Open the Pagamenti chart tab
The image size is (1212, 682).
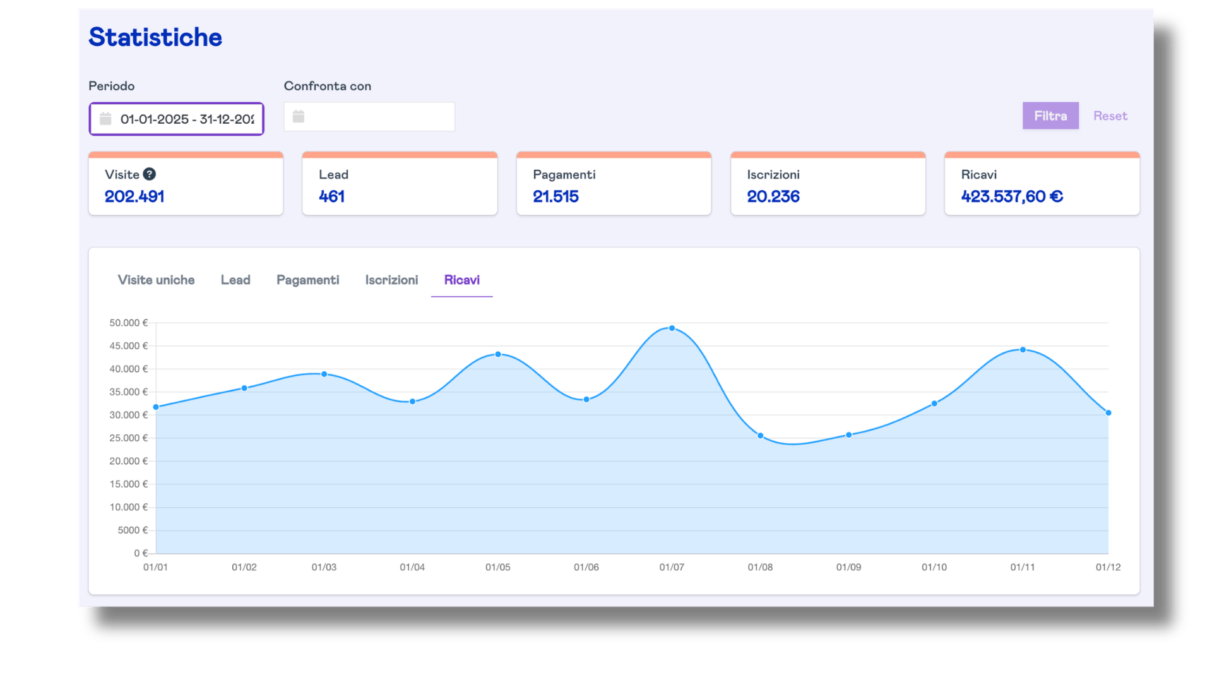point(307,280)
